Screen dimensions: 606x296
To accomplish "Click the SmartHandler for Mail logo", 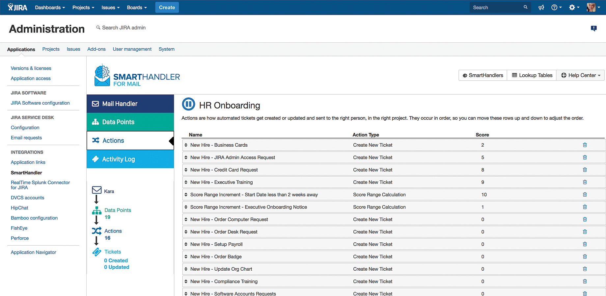I will coord(137,76).
